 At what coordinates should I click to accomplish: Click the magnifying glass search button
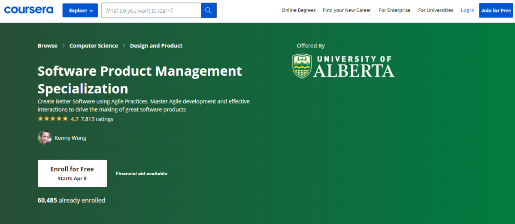tap(209, 10)
